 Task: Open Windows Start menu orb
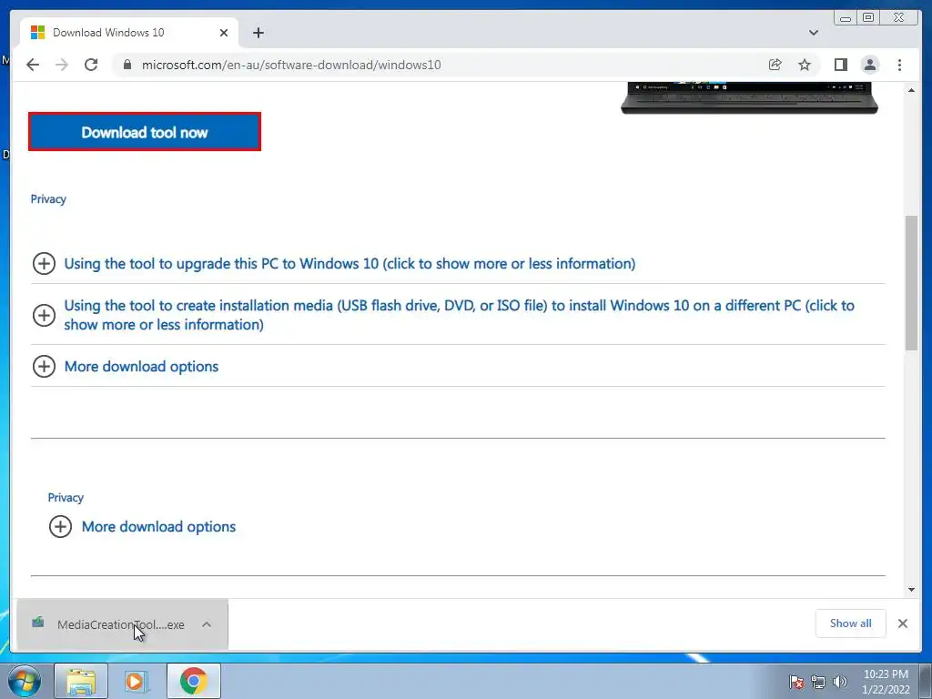(x=24, y=681)
